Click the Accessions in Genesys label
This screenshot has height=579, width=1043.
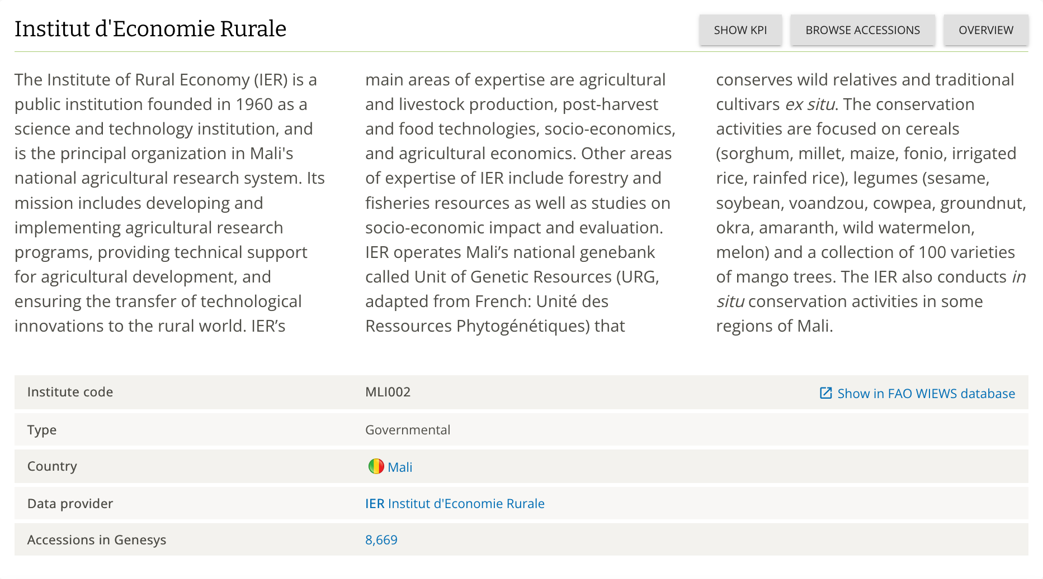pyautogui.click(x=97, y=540)
